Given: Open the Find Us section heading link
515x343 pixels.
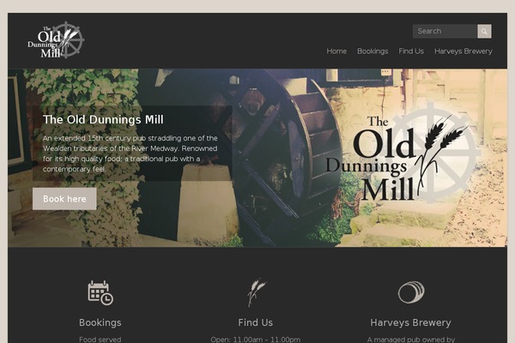Looking at the screenshot, I should [256, 322].
